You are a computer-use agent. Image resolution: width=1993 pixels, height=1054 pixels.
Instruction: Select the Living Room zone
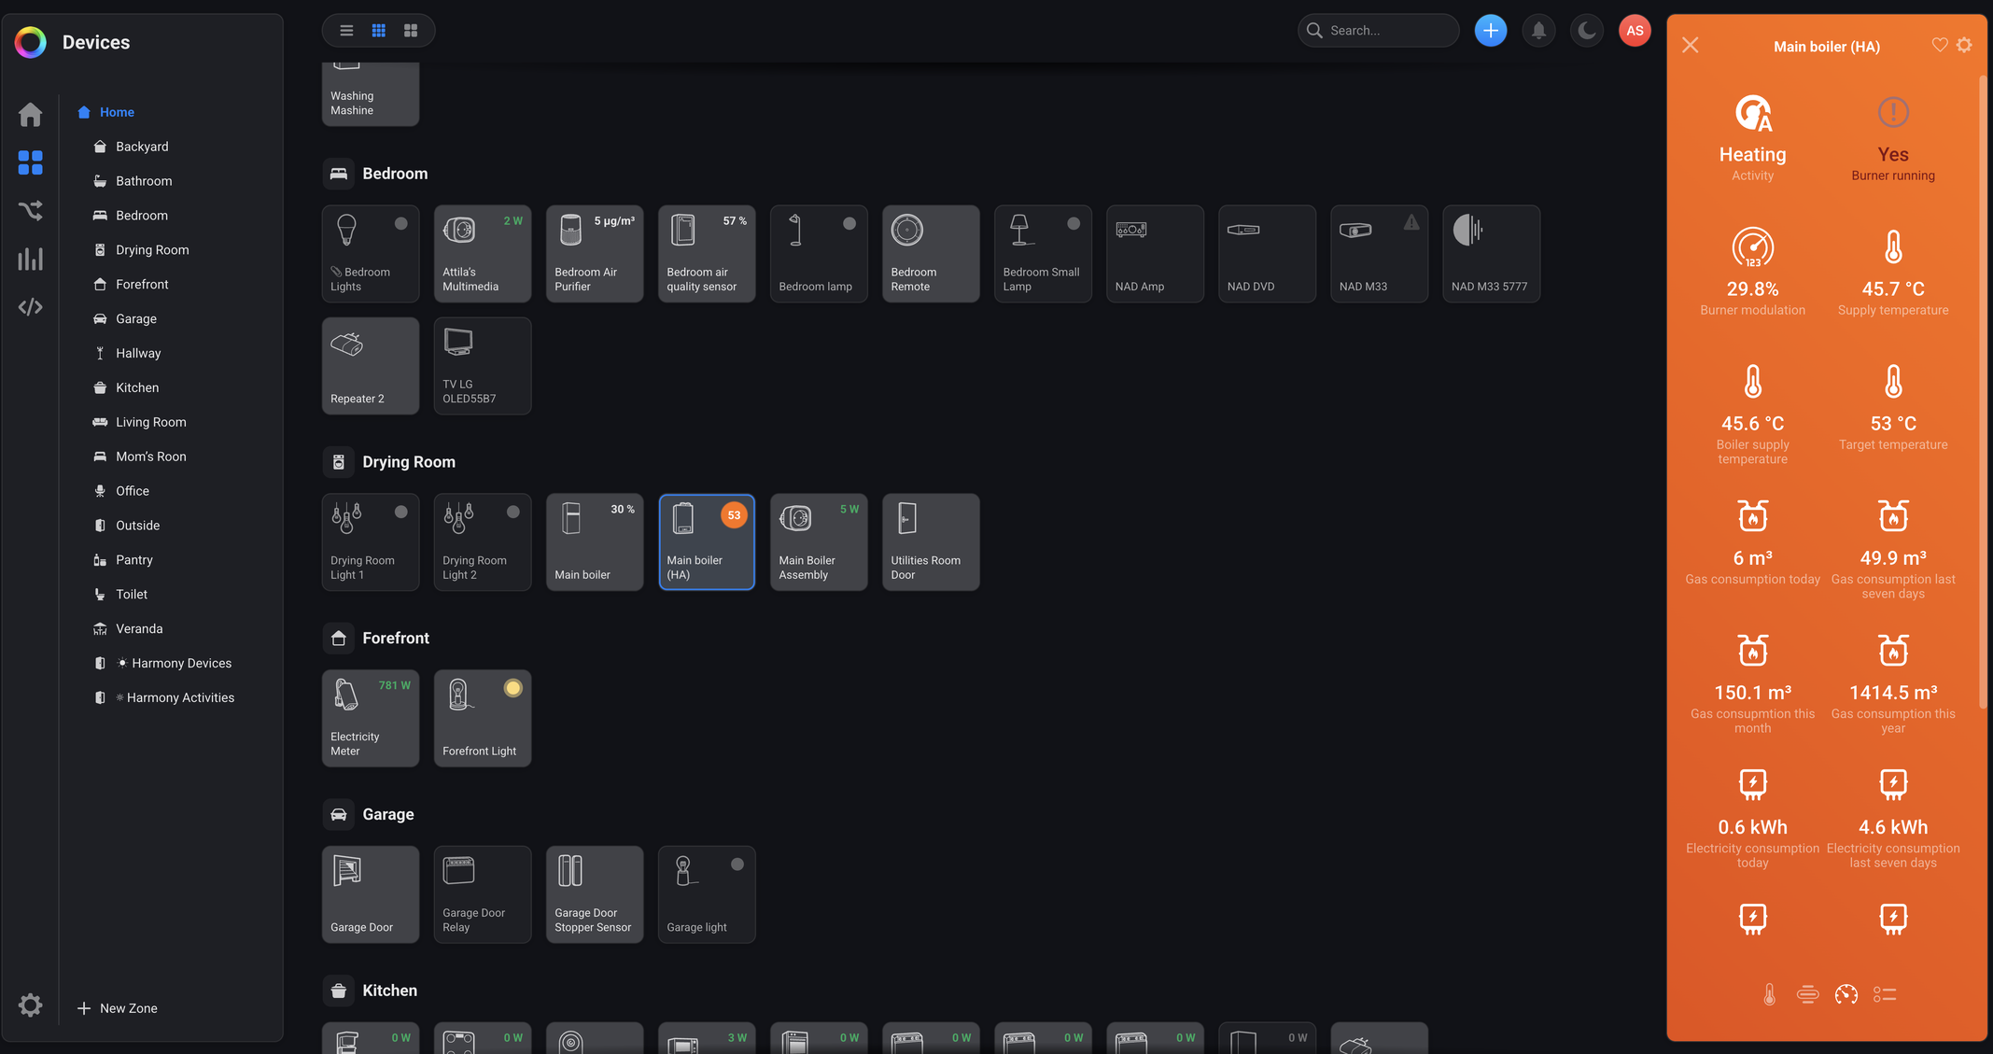(150, 422)
